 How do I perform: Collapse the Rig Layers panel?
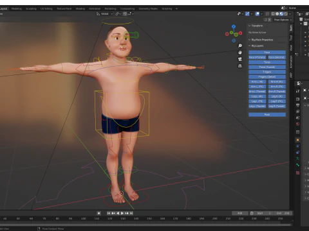click(249, 46)
